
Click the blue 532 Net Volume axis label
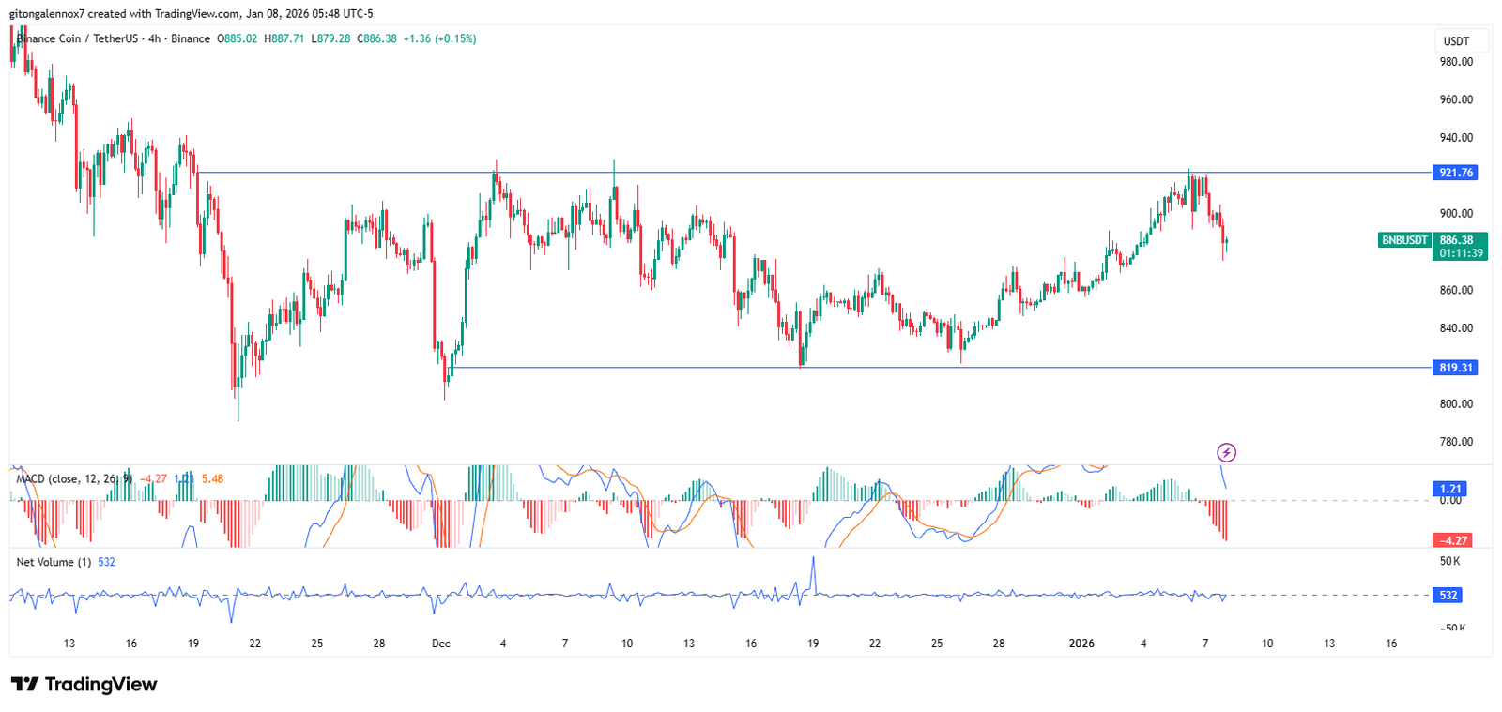click(x=1448, y=595)
